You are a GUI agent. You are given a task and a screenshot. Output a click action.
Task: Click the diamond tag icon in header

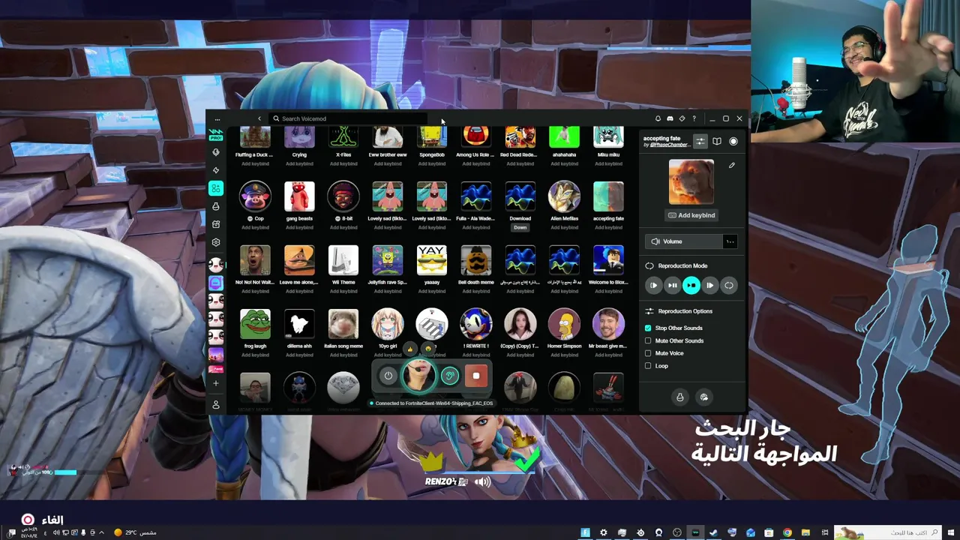pyautogui.click(x=682, y=118)
